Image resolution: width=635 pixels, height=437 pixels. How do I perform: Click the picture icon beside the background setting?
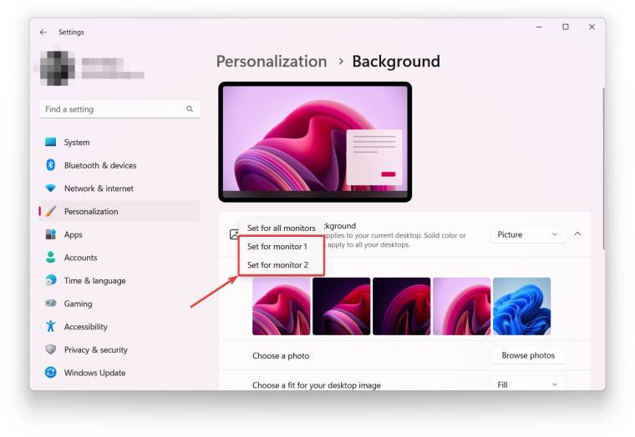coord(234,234)
